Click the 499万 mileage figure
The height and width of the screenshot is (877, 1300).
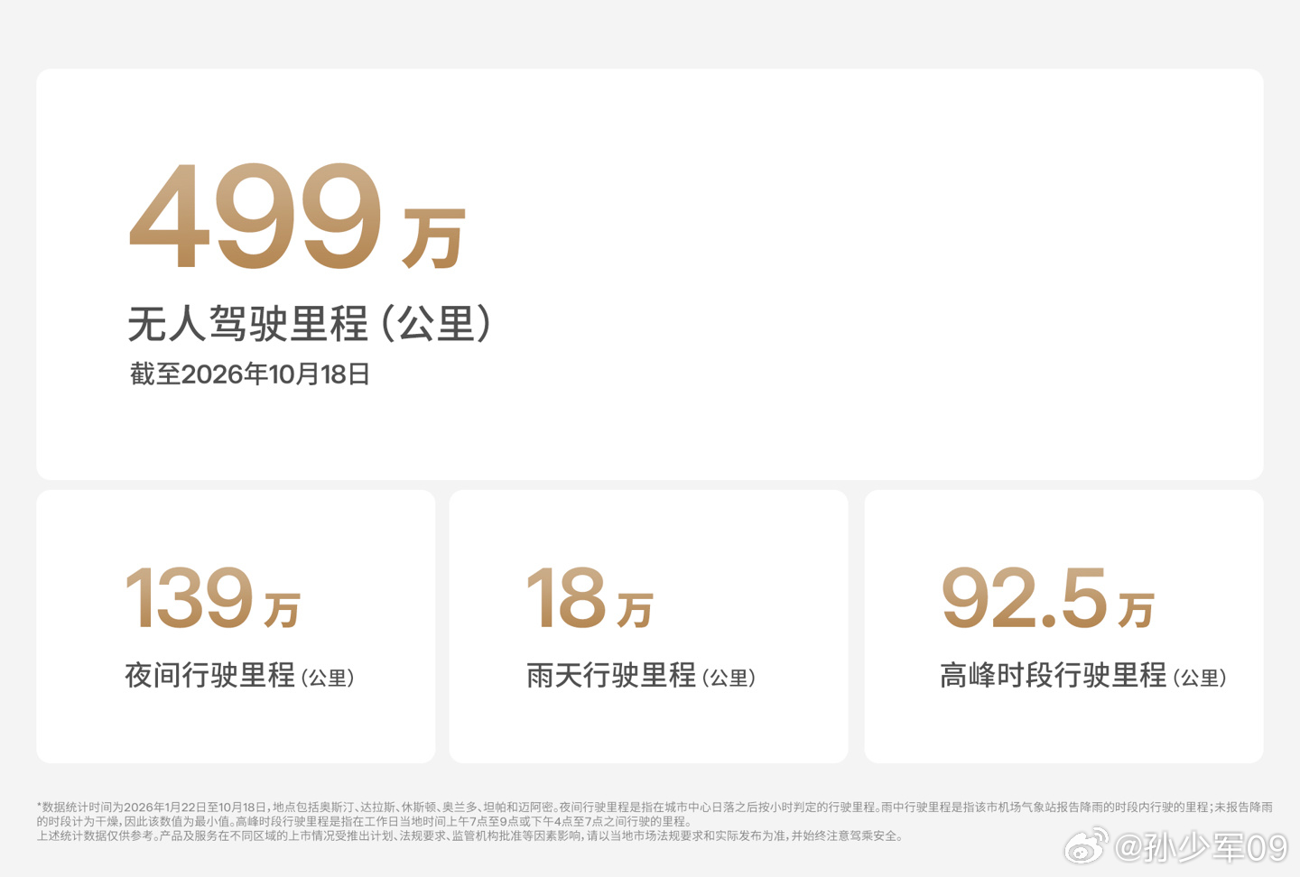click(x=297, y=217)
